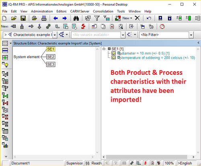Open the Consolidation menu

103,11
